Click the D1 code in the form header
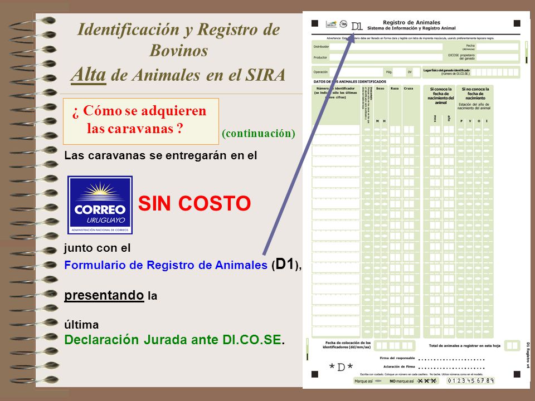 pyautogui.click(x=357, y=26)
